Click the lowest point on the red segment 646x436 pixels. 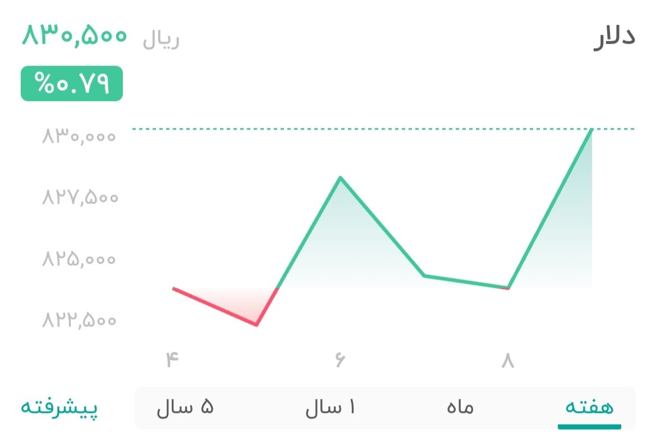(x=256, y=324)
